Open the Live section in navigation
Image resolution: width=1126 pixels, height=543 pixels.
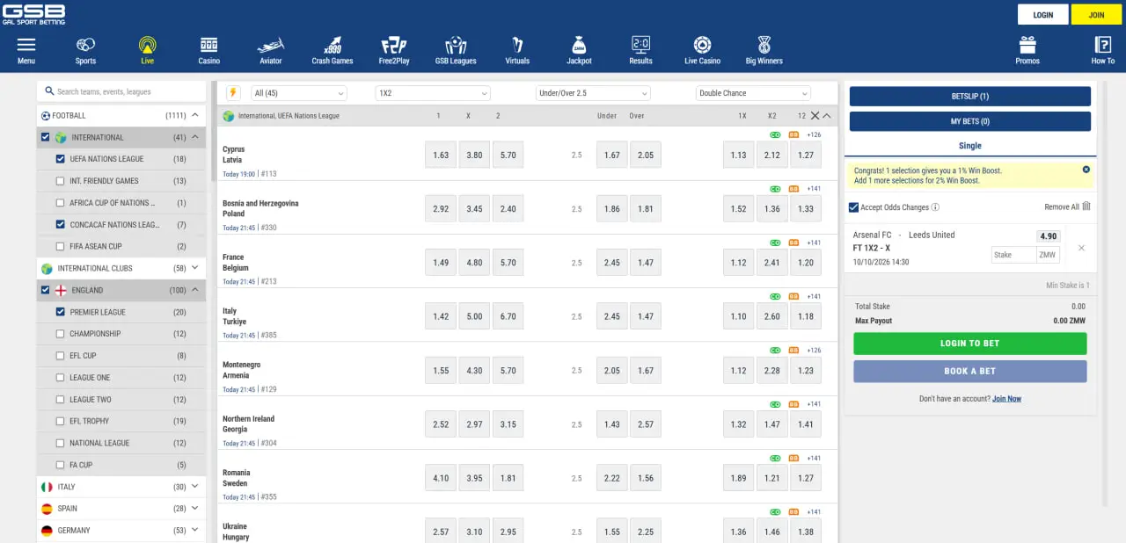pyautogui.click(x=147, y=50)
